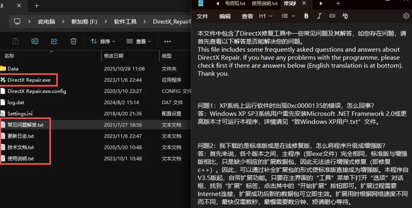
Task: Click the Delete trash icon in Explorer
Action: pyautogui.click(x=73, y=41)
